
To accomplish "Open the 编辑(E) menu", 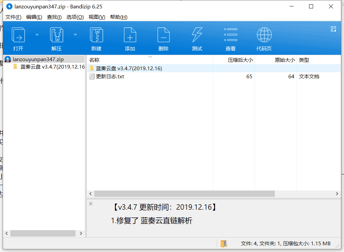I will pyautogui.click(x=34, y=17).
